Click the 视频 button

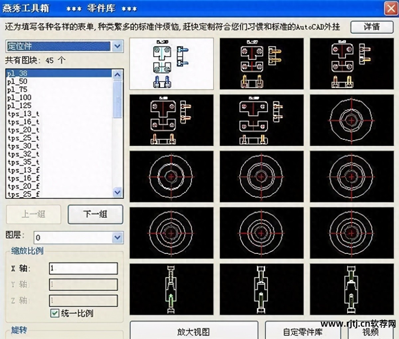370,332
